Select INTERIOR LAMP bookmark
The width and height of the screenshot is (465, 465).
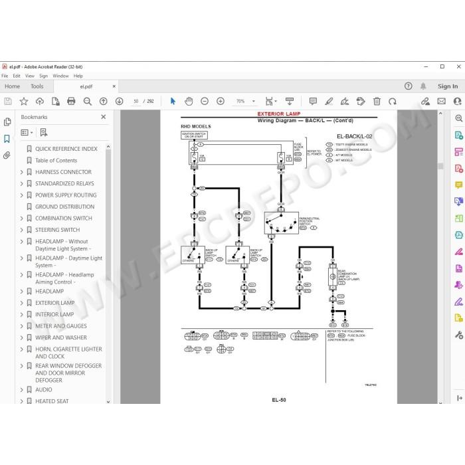54,314
